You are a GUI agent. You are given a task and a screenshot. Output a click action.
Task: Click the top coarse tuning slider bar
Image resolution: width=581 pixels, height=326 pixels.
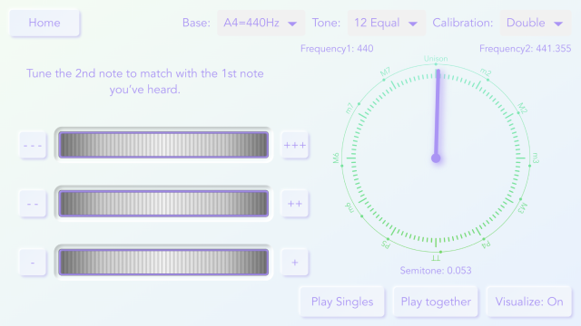163,145
